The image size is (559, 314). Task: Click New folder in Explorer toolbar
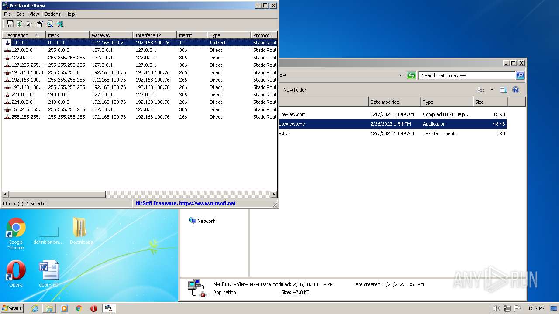coord(295,90)
